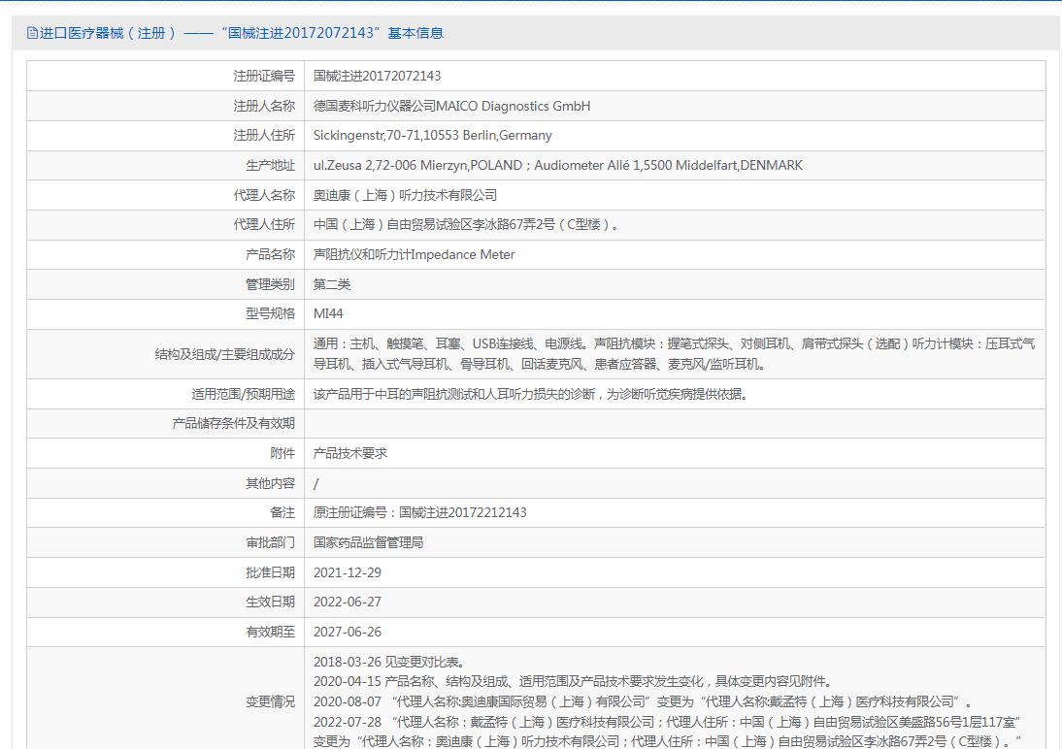
Task: Click the agent address value on 李冰路67弄2号
Action: 465,225
